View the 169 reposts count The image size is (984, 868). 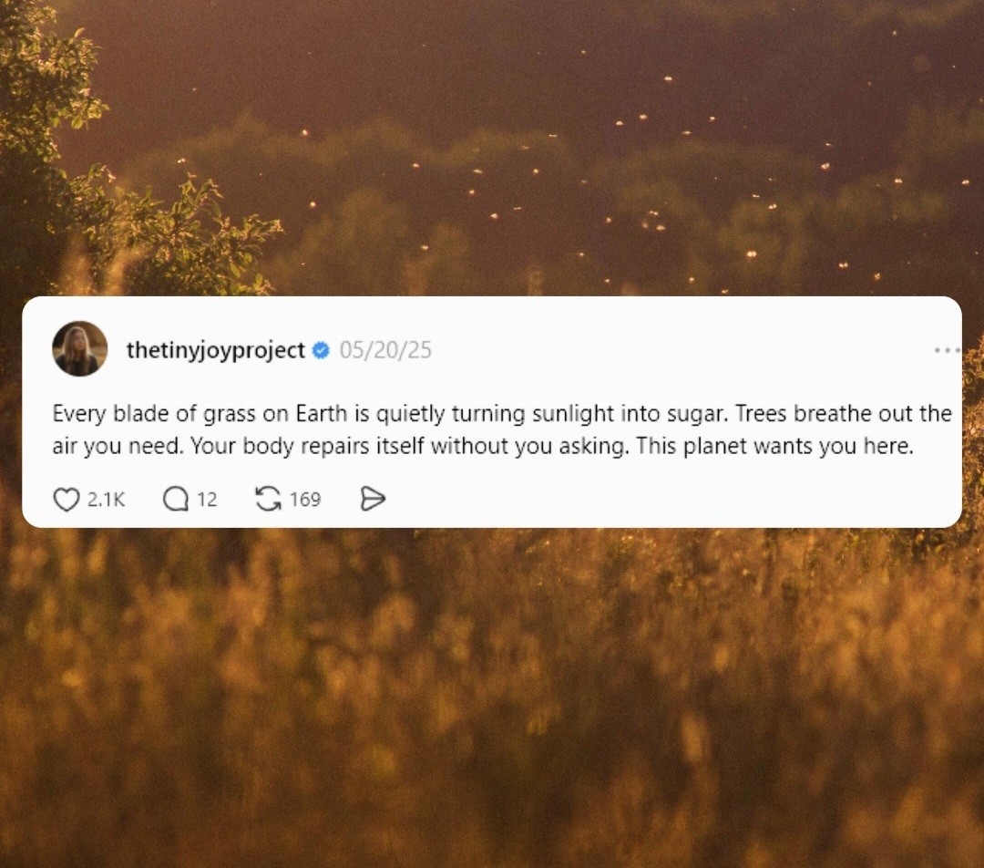click(x=305, y=500)
